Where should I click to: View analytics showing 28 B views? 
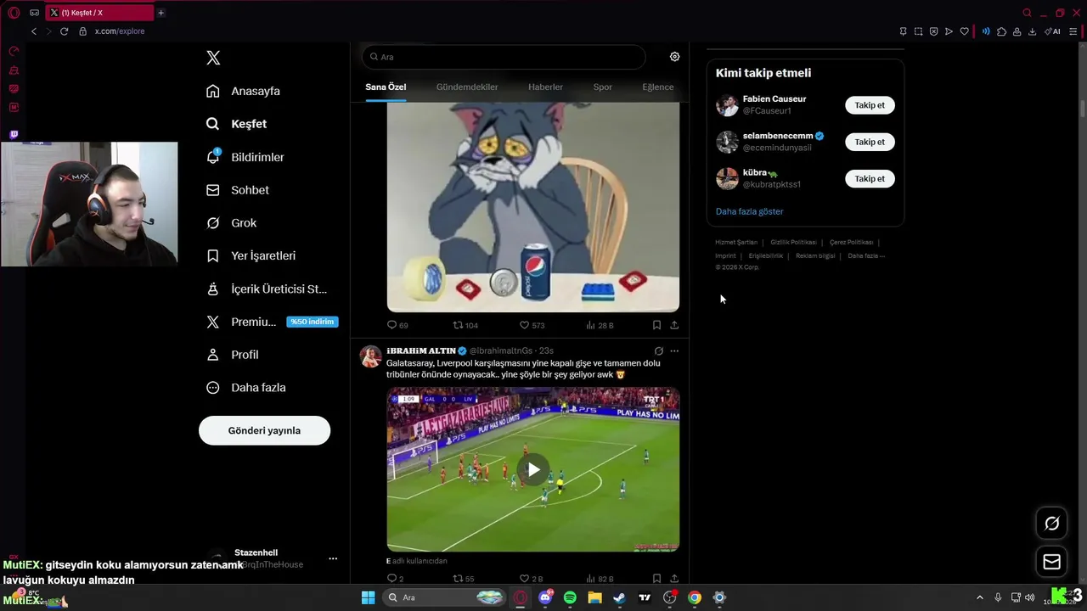600,325
